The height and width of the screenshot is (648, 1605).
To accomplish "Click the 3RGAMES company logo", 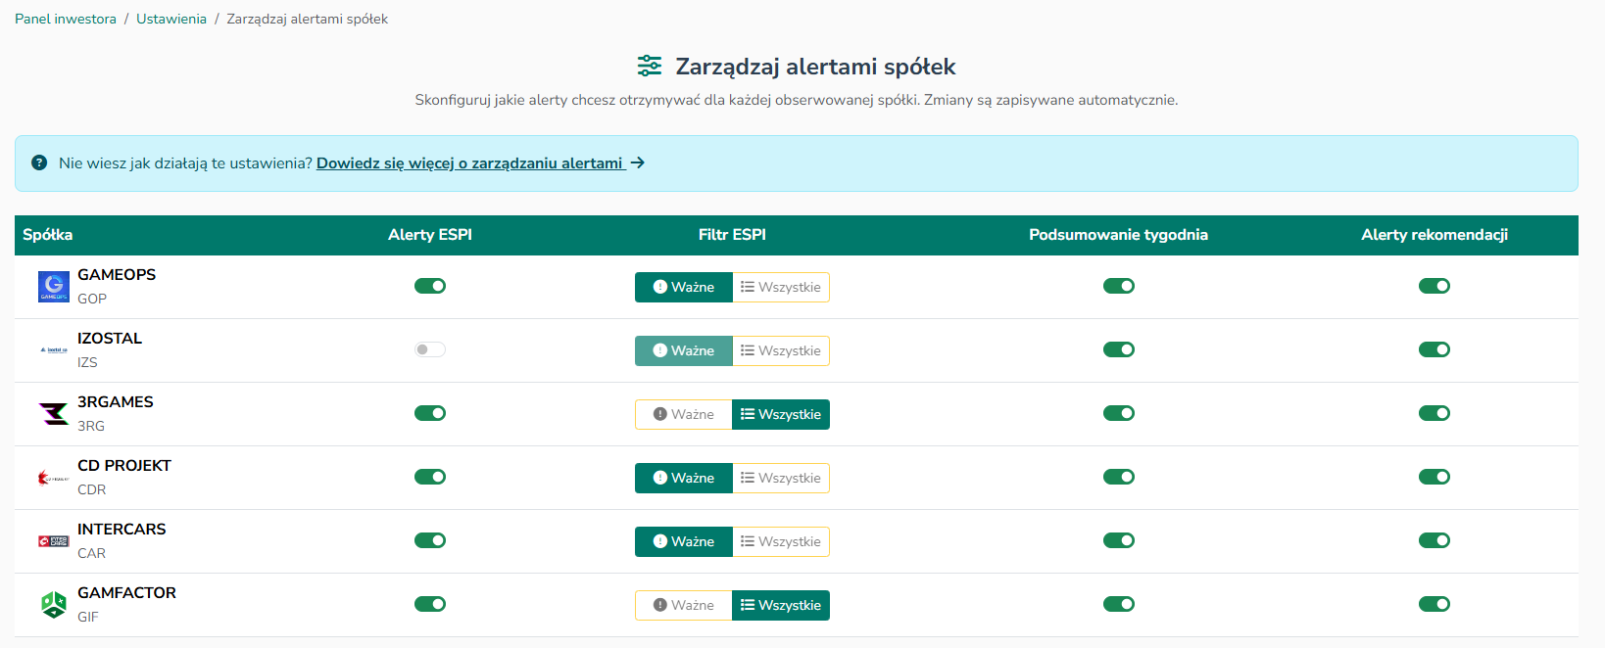I will coord(54,414).
